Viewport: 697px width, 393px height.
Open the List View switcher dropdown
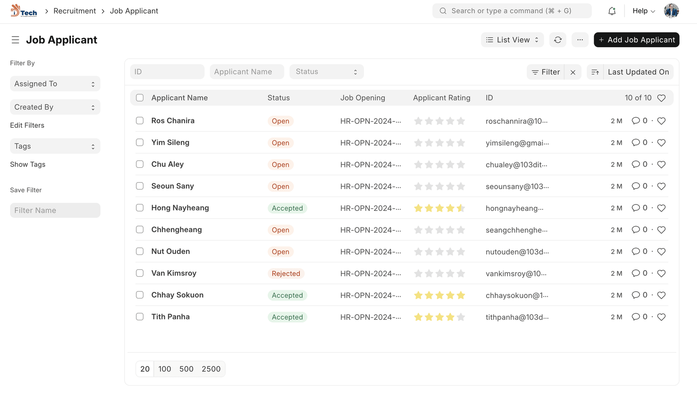pyautogui.click(x=512, y=40)
